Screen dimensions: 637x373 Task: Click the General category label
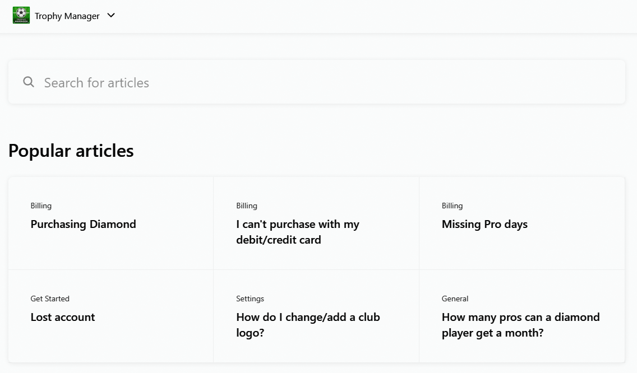(455, 299)
